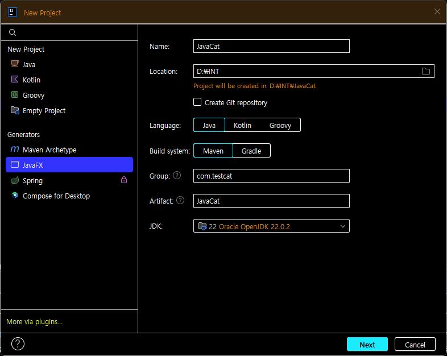The image size is (447, 356).
Task: Click the Artifact field containing JavaCat
Action: pos(271,201)
